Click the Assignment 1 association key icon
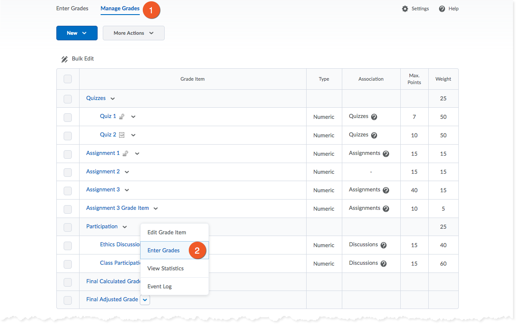The width and height of the screenshot is (516, 324). [126, 154]
